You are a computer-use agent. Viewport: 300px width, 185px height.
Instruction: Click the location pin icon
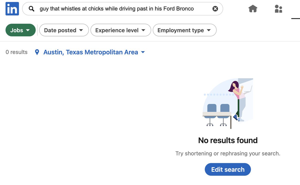tap(37, 52)
